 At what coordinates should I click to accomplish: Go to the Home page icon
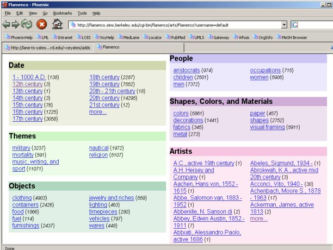pos(57,25)
